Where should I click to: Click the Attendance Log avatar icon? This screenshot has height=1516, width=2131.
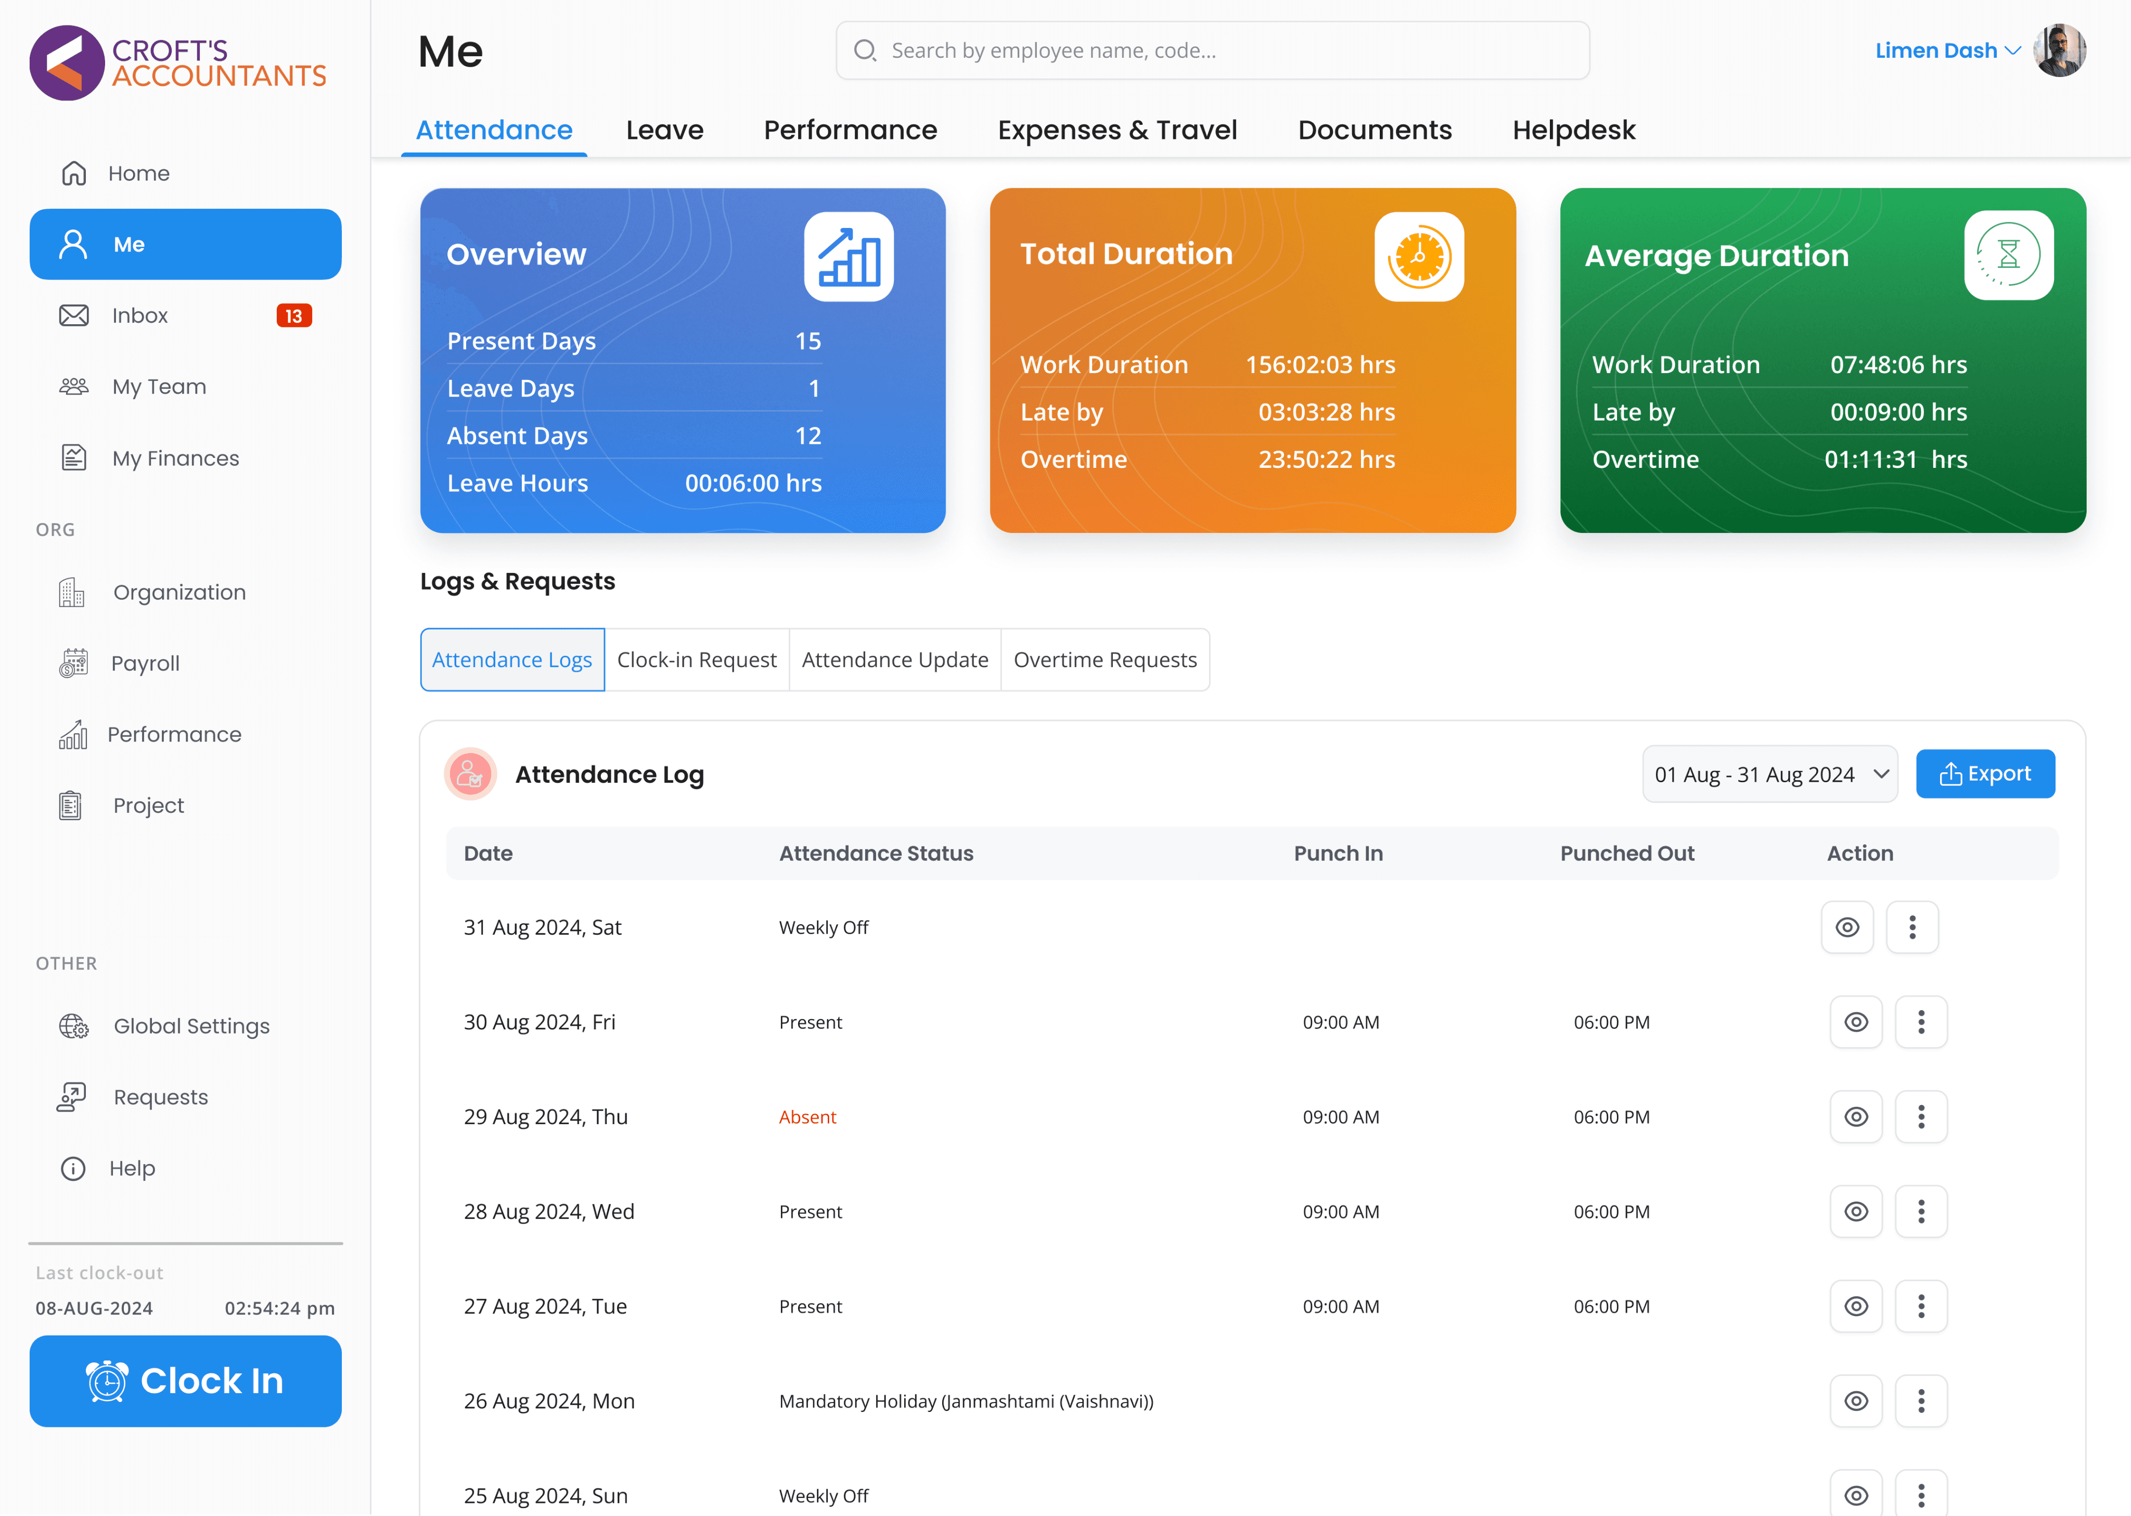470,774
